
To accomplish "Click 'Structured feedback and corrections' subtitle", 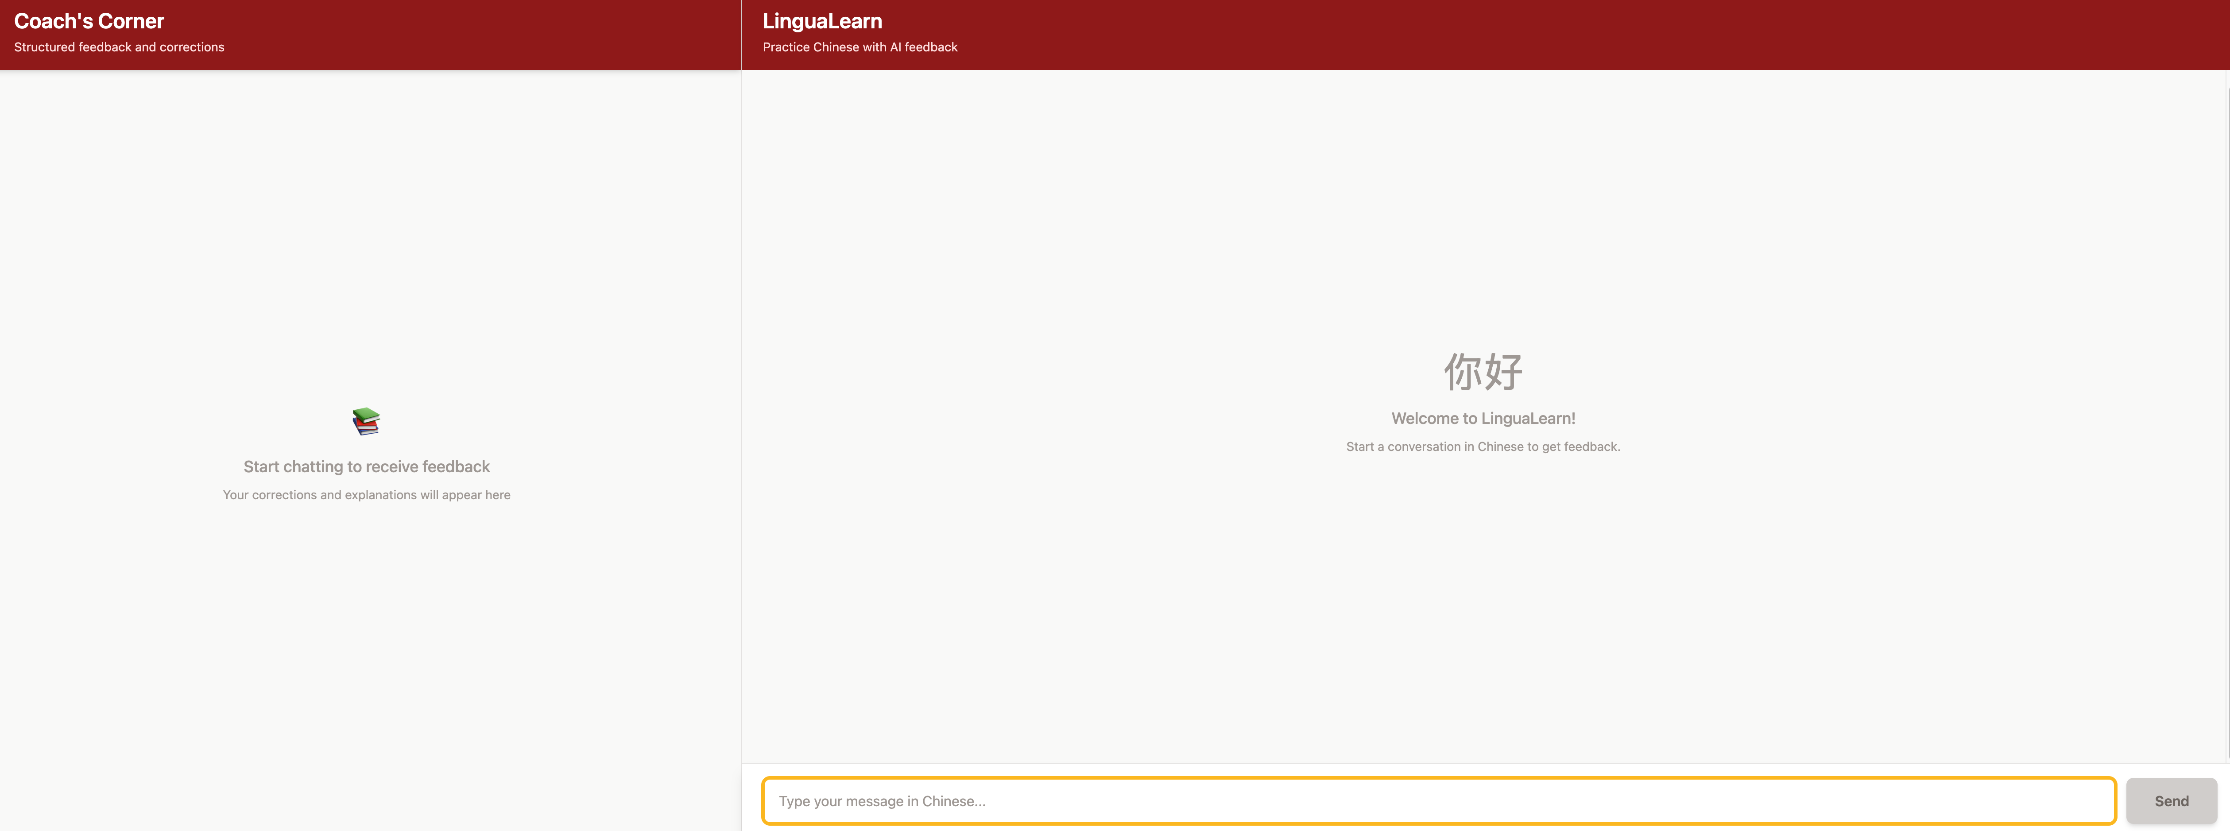I will 120,47.
